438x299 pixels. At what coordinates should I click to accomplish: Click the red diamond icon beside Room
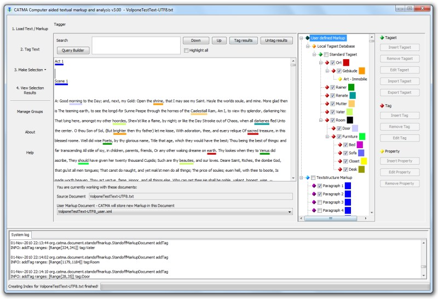pyautogui.click(x=327, y=120)
